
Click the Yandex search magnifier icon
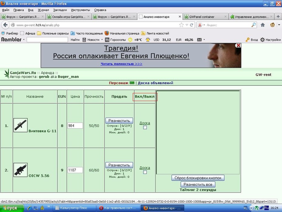pyautogui.click(x=254, y=25)
